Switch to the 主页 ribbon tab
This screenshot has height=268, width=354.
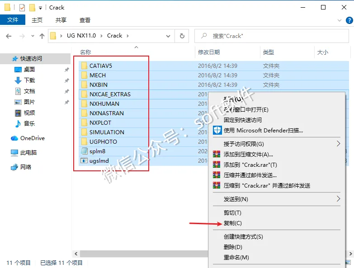[37, 20]
